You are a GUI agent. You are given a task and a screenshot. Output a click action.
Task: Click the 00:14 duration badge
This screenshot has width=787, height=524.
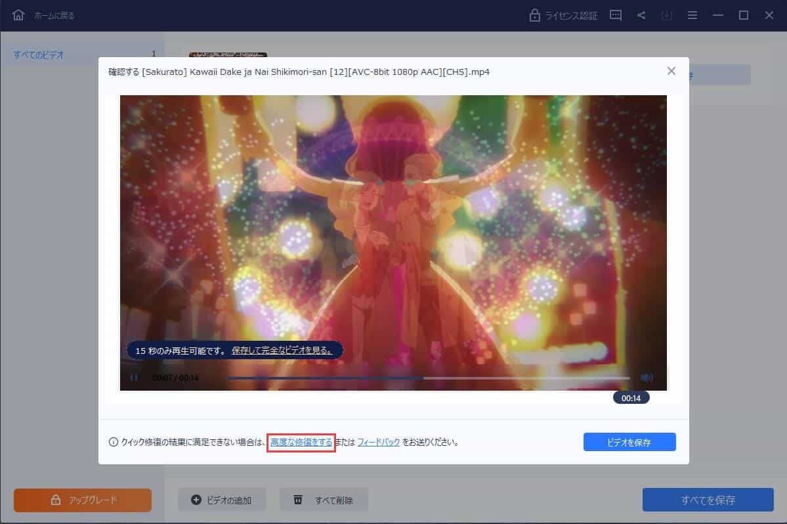pyautogui.click(x=631, y=398)
